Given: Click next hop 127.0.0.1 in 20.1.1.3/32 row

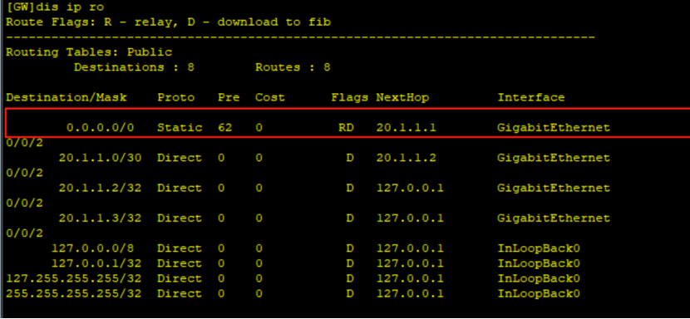Looking at the screenshot, I should pos(410,218).
